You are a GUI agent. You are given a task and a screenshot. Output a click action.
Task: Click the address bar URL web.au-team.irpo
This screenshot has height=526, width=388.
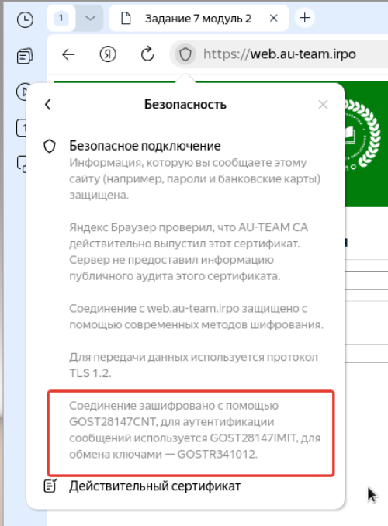279,54
